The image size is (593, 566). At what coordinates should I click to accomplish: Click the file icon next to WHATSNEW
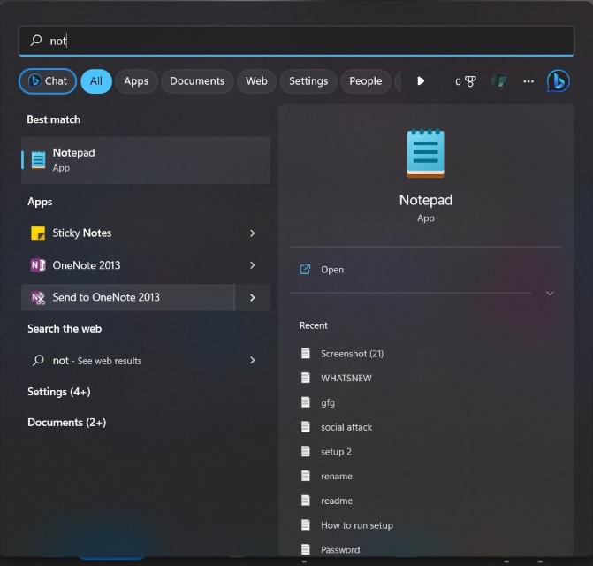coord(305,378)
